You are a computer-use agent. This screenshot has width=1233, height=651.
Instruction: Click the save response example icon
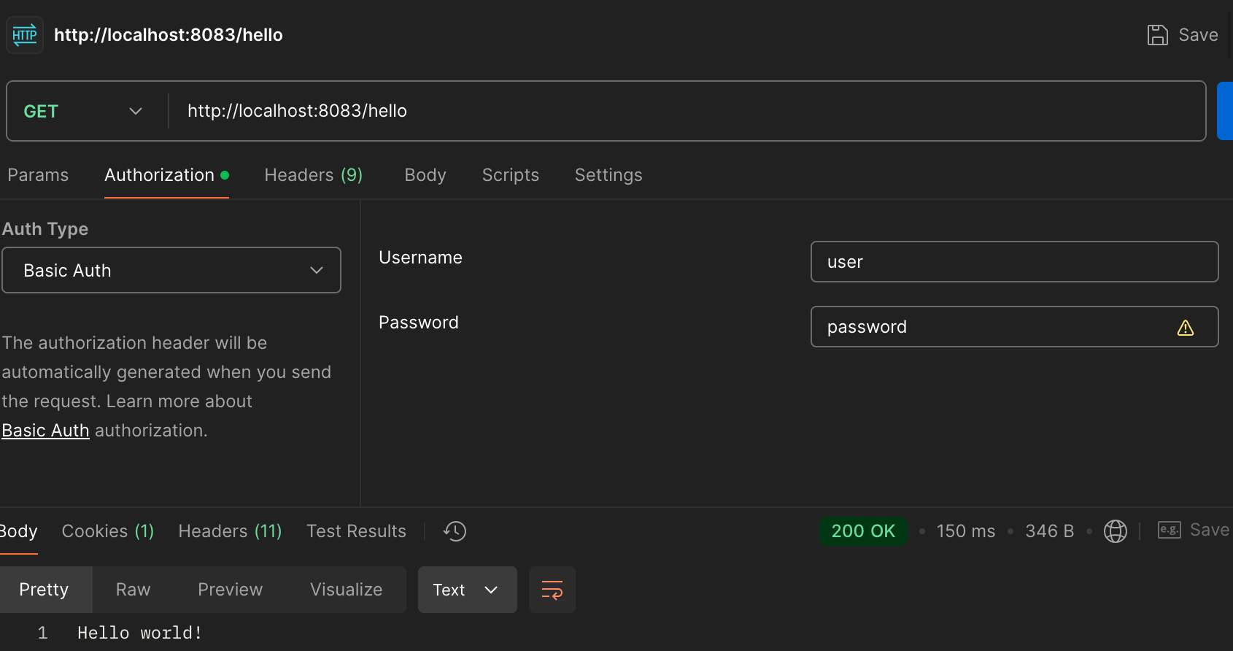pyautogui.click(x=1169, y=531)
